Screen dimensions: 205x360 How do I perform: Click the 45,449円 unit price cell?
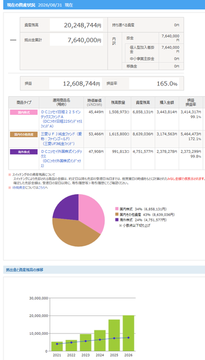tap(96, 112)
